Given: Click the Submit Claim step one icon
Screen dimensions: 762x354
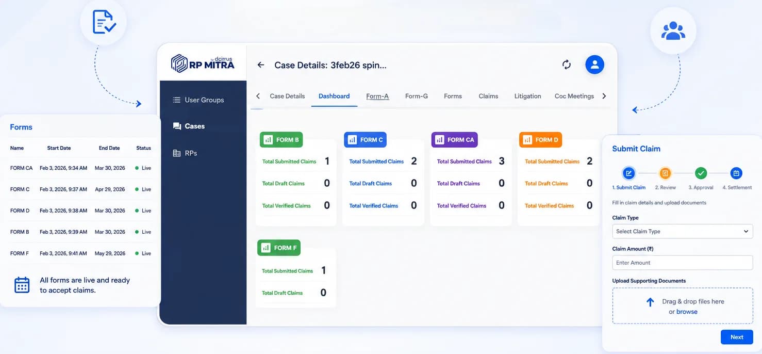Looking at the screenshot, I should pyautogui.click(x=628, y=173).
